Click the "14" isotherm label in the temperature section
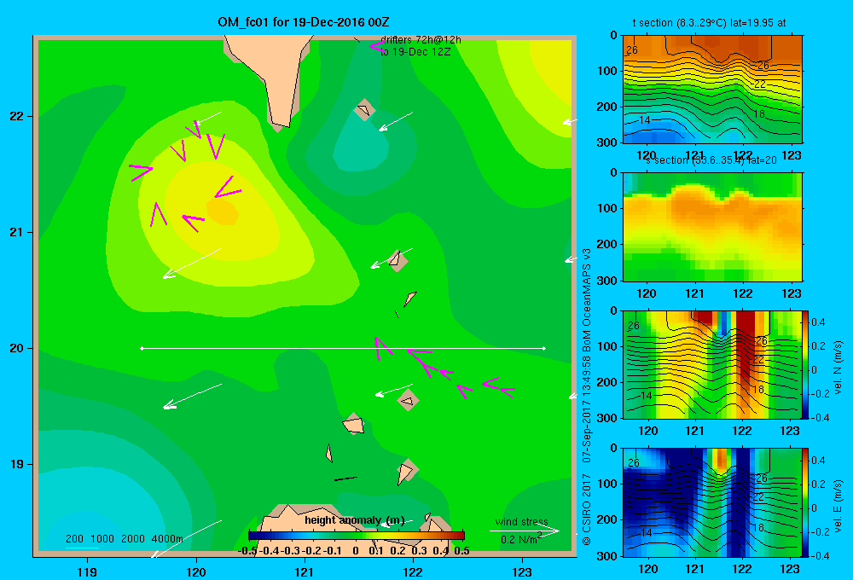The width and height of the screenshot is (853, 580). [645, 119]
